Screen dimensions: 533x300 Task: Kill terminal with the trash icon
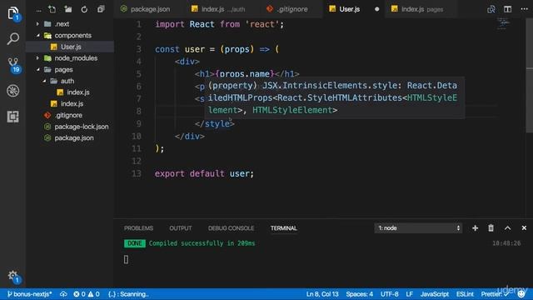pyautogui.click(x=491, y=227)
